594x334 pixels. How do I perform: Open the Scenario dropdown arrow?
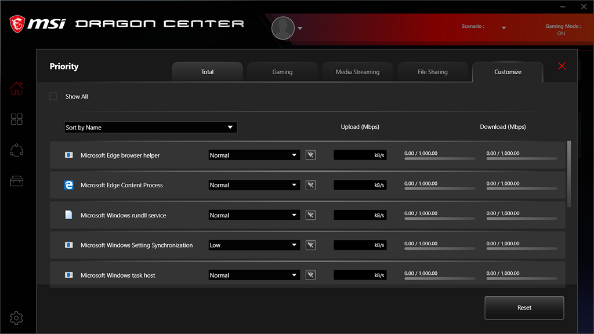(504, 28)
